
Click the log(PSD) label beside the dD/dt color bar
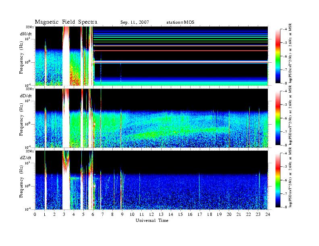291,115
